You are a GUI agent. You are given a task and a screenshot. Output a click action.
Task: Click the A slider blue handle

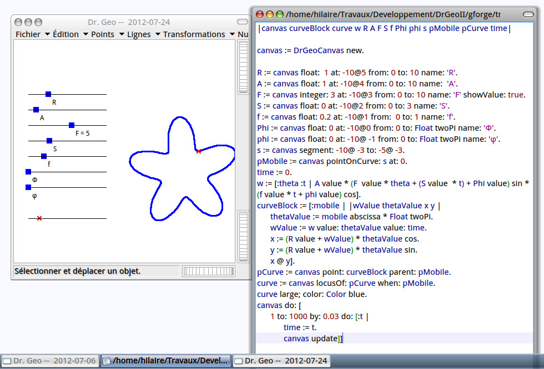(36, 110)
